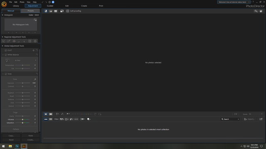Toggle the White Balance checkbox
266x149 pixels.
pos(6,55)
